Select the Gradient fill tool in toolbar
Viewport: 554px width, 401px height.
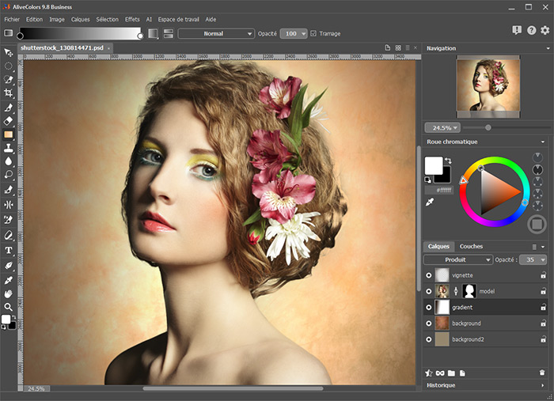[8, 134]
